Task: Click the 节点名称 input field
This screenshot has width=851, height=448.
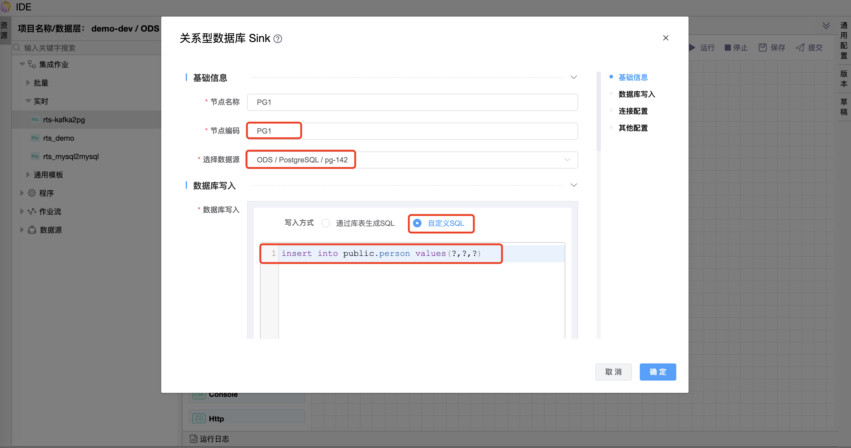Action: coord(412,102)
